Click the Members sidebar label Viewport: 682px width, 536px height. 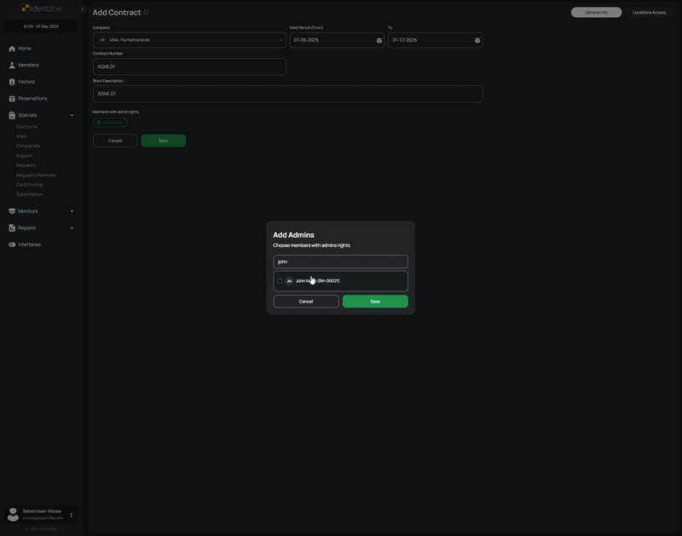coord(28,66)
